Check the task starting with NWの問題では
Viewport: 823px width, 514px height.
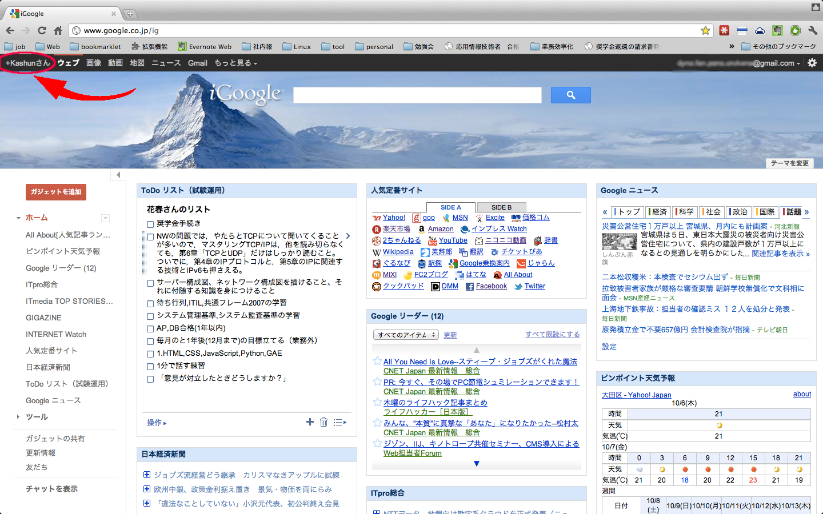150,236
